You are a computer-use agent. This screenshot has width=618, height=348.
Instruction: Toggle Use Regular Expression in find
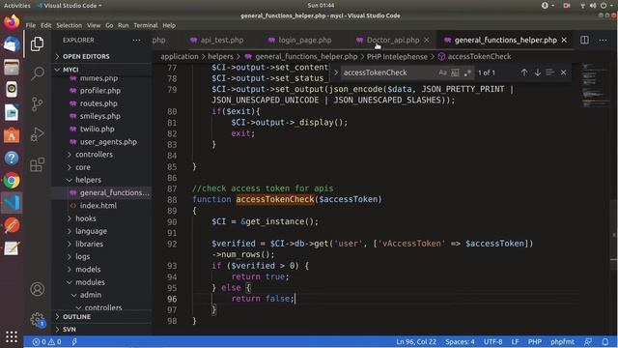click(467, 72)
